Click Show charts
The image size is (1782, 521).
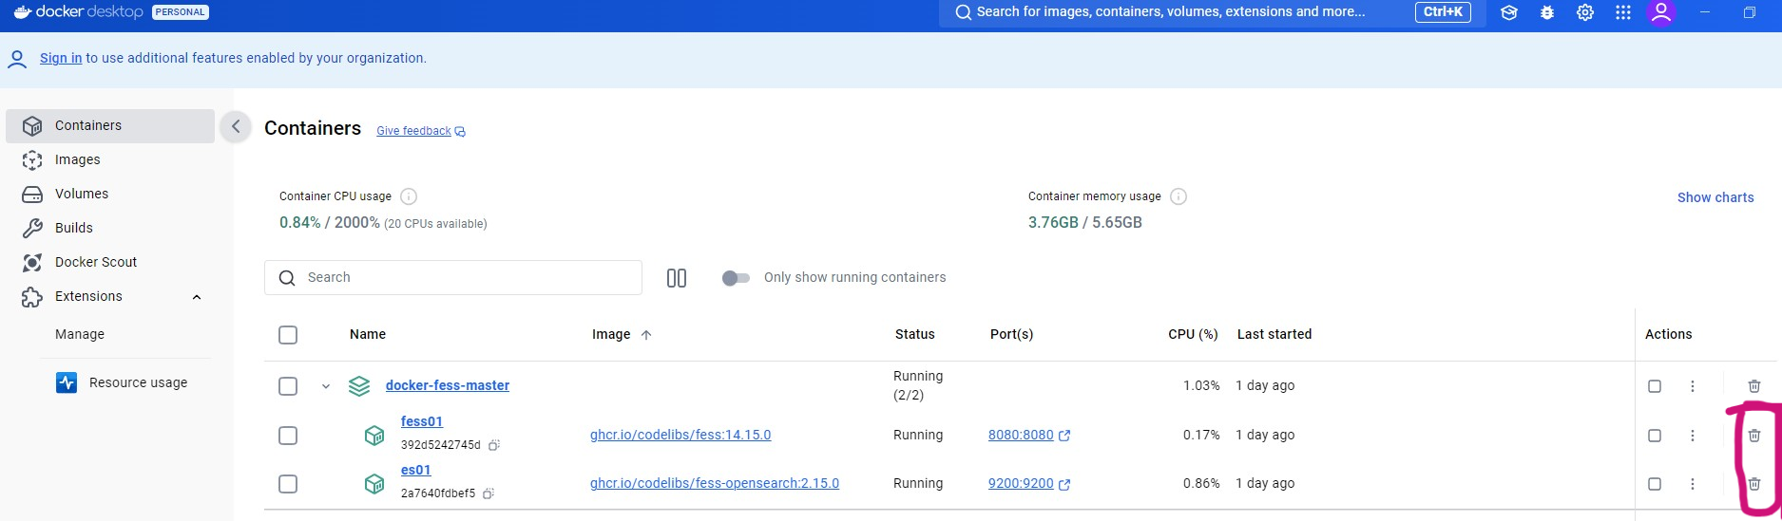[x=1715, y=197]
